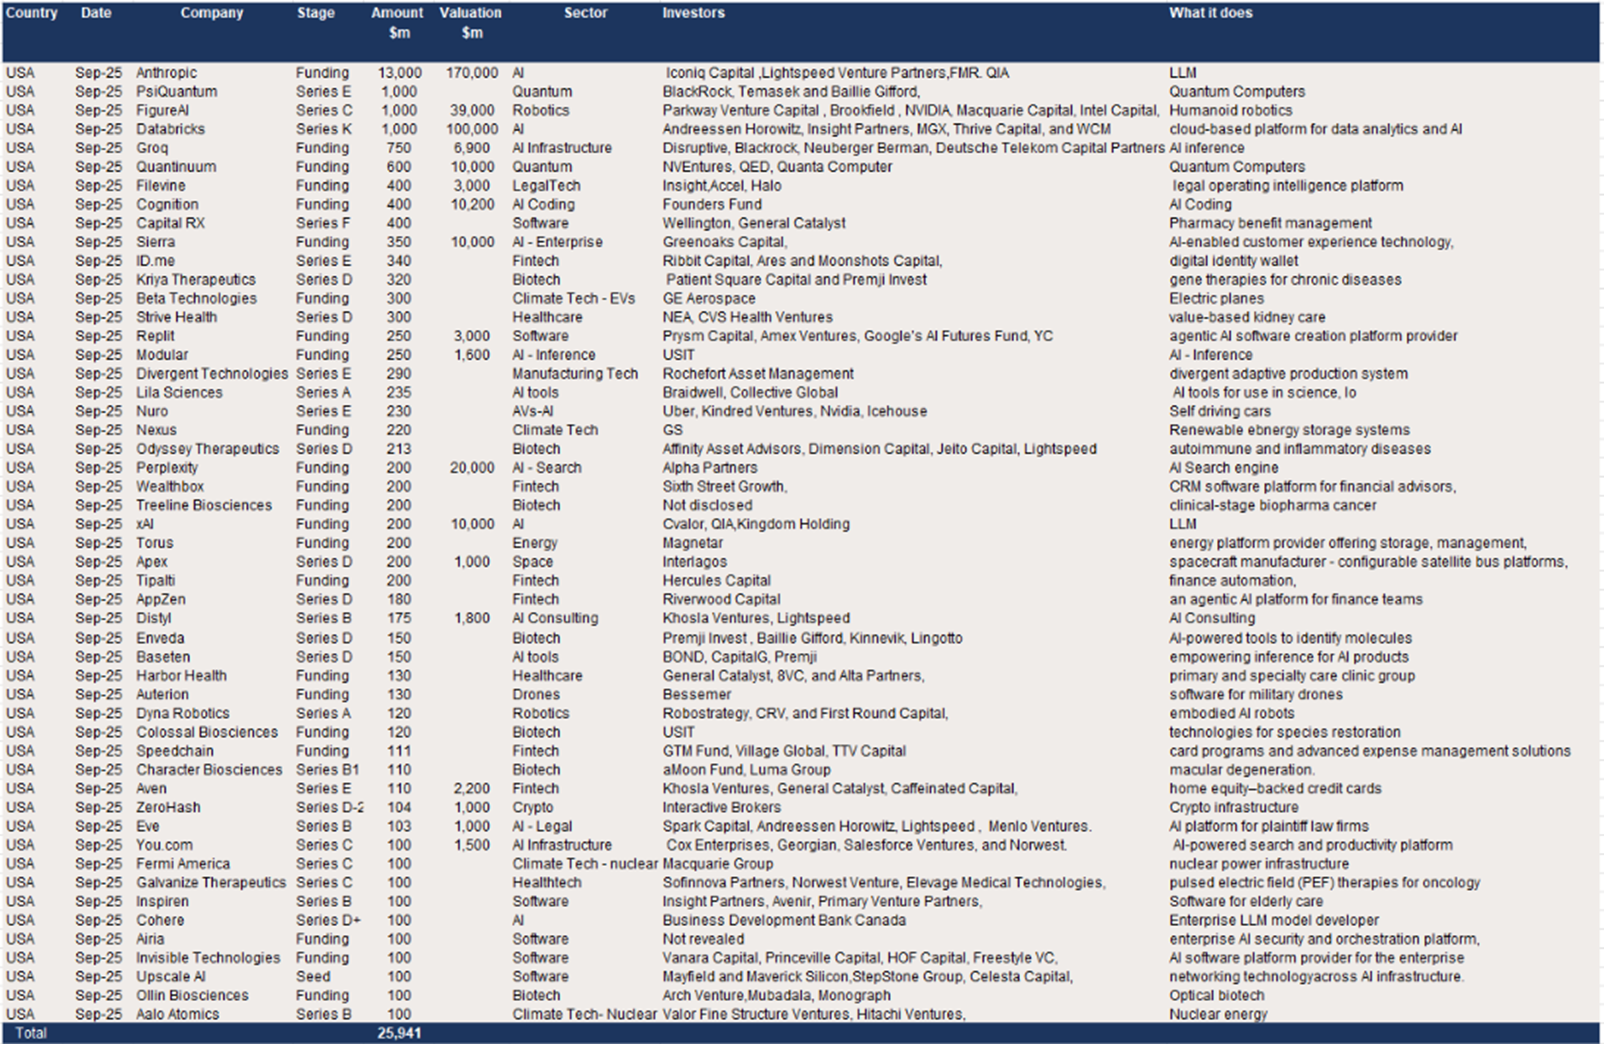Select the 170,000 valuation cell

472,73
